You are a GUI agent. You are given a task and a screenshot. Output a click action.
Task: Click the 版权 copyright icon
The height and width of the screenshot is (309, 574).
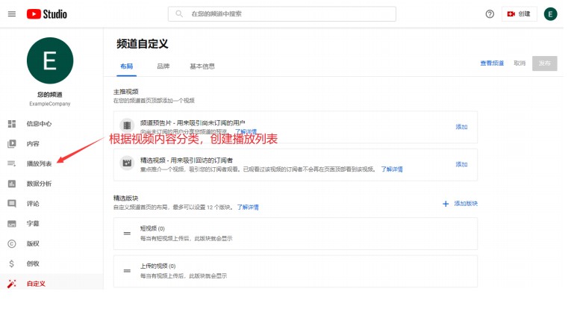12,243
